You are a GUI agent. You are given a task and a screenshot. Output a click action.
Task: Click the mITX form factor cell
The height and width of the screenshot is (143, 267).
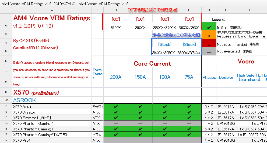point(98,135)
